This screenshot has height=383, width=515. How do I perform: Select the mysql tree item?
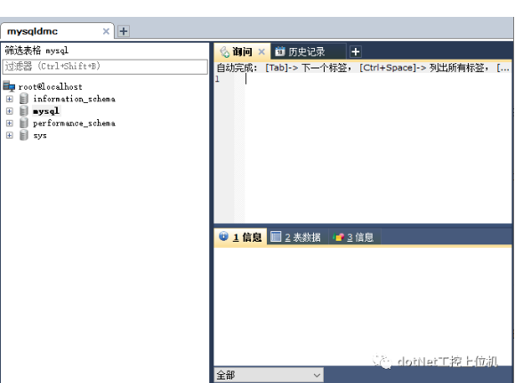[46, 111]
